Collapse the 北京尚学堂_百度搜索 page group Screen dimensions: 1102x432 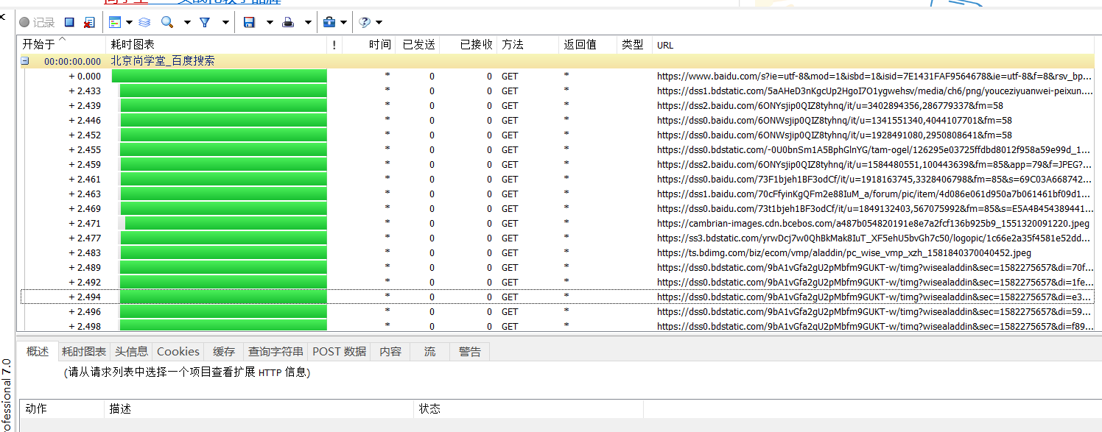pyautogui.click(x=25, y=62)
